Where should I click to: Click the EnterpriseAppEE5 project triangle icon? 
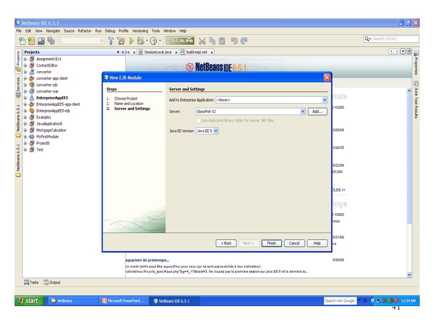point(32,98)
